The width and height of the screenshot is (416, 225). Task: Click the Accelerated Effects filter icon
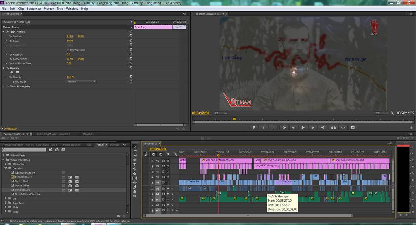[x=51, y=150]
